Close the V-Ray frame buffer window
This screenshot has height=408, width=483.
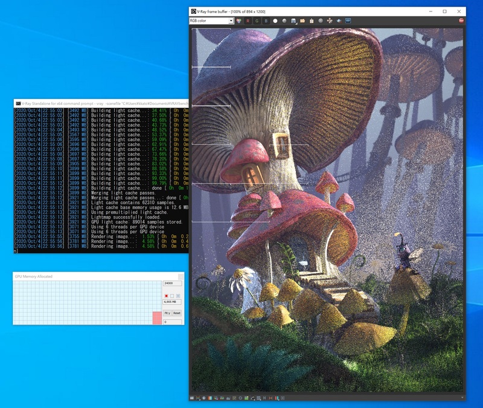coord(459,11)
